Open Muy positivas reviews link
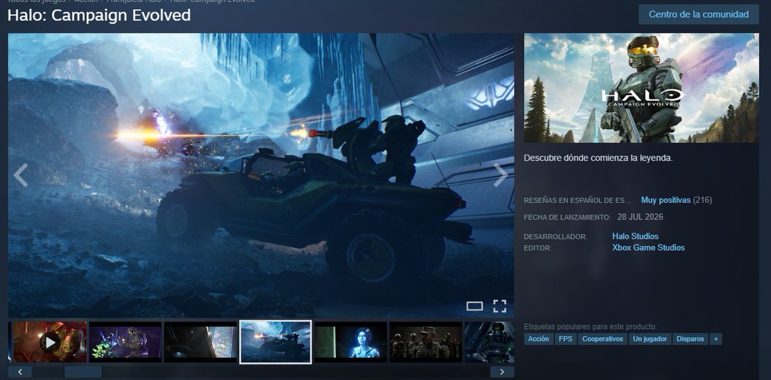The width and height of the screenshot is (771, 380). tap(666, 200)
